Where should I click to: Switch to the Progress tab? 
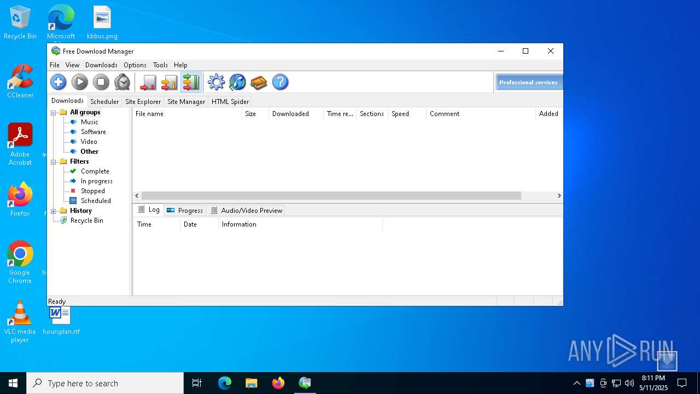point(185,210)
